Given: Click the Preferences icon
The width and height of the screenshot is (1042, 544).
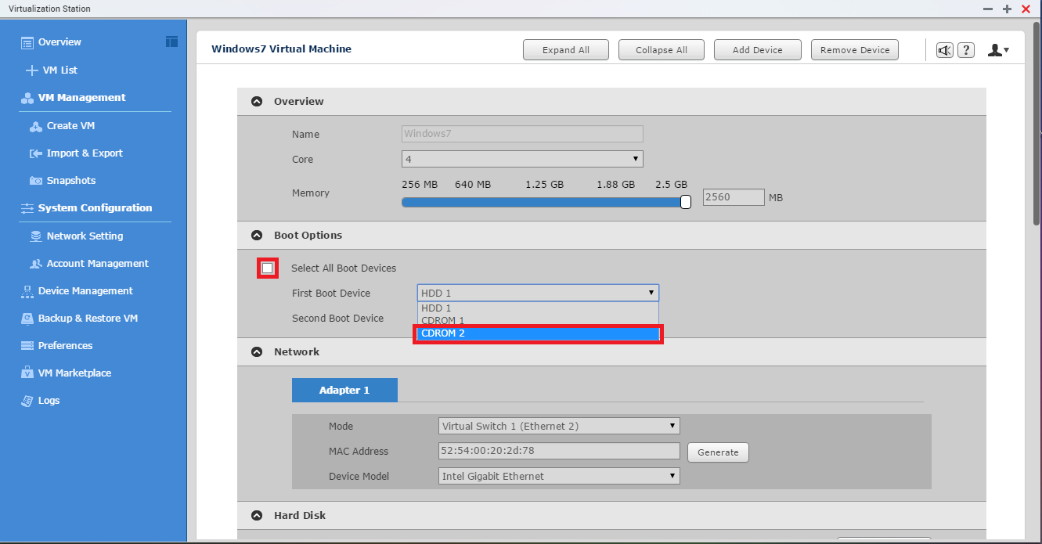Looking at the screenshot, I should (x=27, y=346).
